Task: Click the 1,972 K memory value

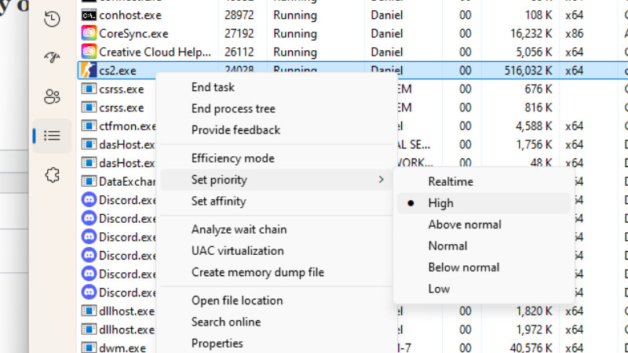Action: 535,329
